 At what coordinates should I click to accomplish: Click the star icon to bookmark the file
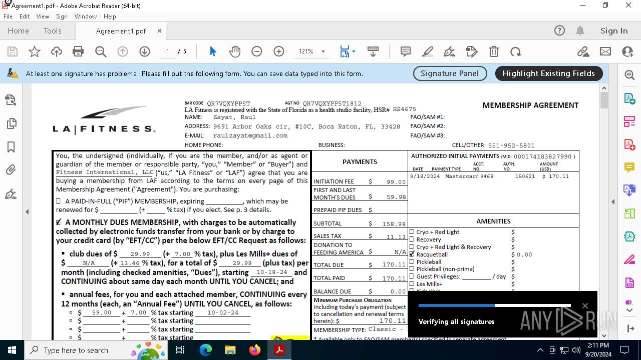[x=35, y=51]
